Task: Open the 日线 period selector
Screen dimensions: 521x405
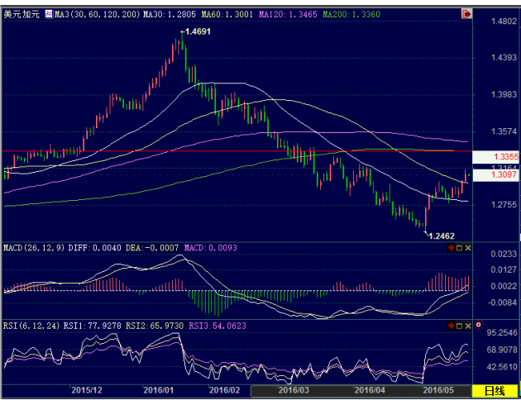Action: (x=494, y=390)
